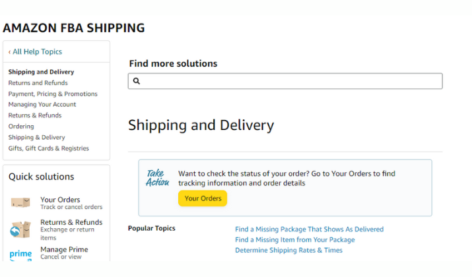Select Shipping and Delivery bold sidebar item
The height and width of the screenshot is (277, 472).
[41, 72]
